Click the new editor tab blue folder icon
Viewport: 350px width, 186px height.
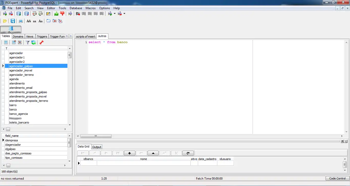coord(48,21)
